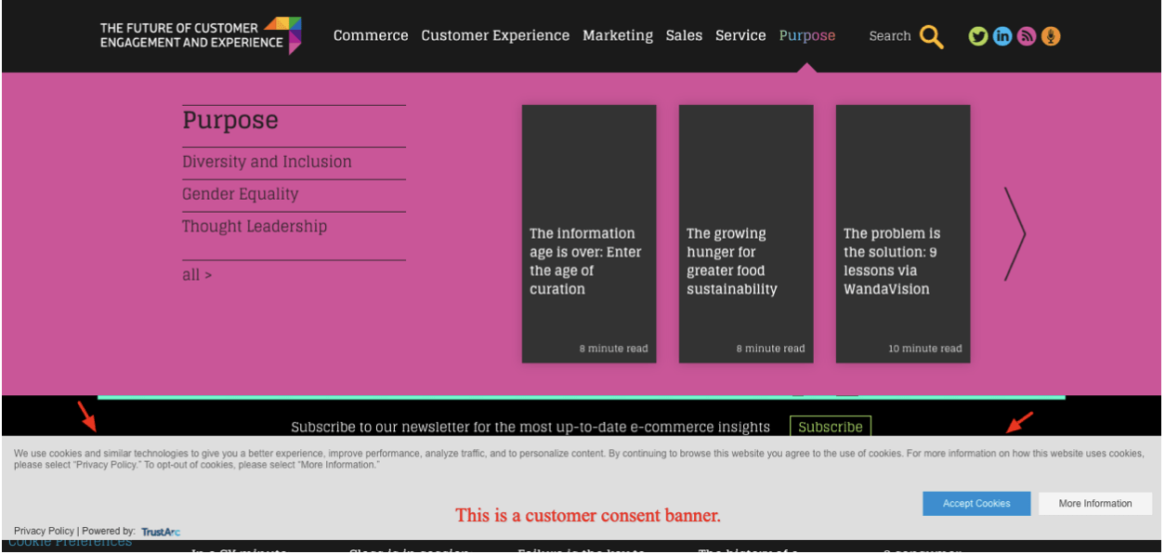Open the orange podcast microphone icon
1165x554 pixels.
(1051, 36)
